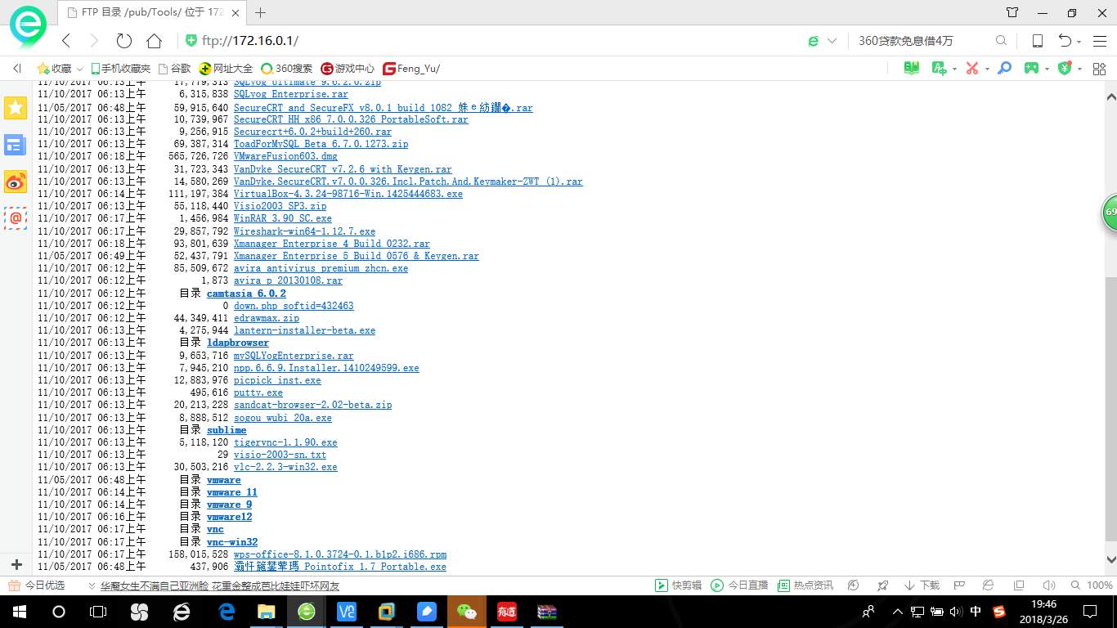Expand the 收藏 favorites dropdown arrow
The height and width of the screenshot is (628, 1117).
79,70
